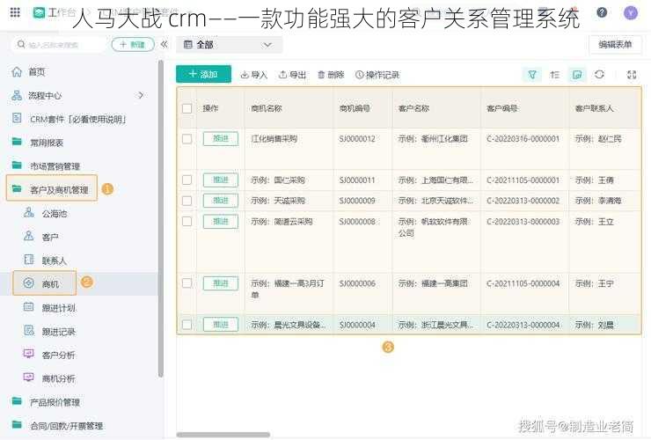Expand the 流程中心 chevron arrow
This screenshot has width=651, height=440.
141,96
